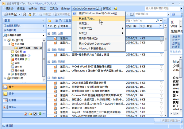
Task: Toggle flag on the Excel 2007 item
Action: (x=162, y=104)
